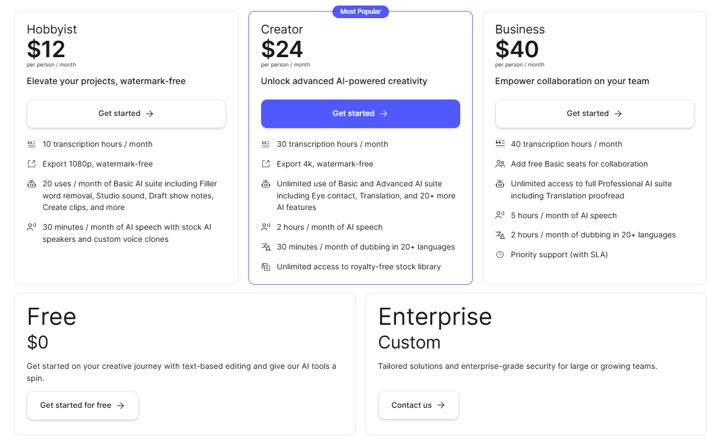
Task: Click the dubbing translate icon in the Creator plan
Action: (266, 247)
